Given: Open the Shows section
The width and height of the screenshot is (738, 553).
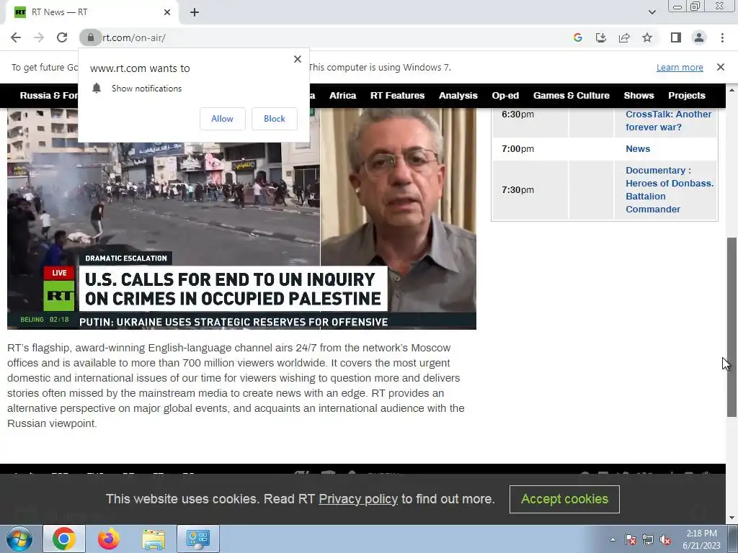Looking at the screenshot, I should (x=639, y=96).
